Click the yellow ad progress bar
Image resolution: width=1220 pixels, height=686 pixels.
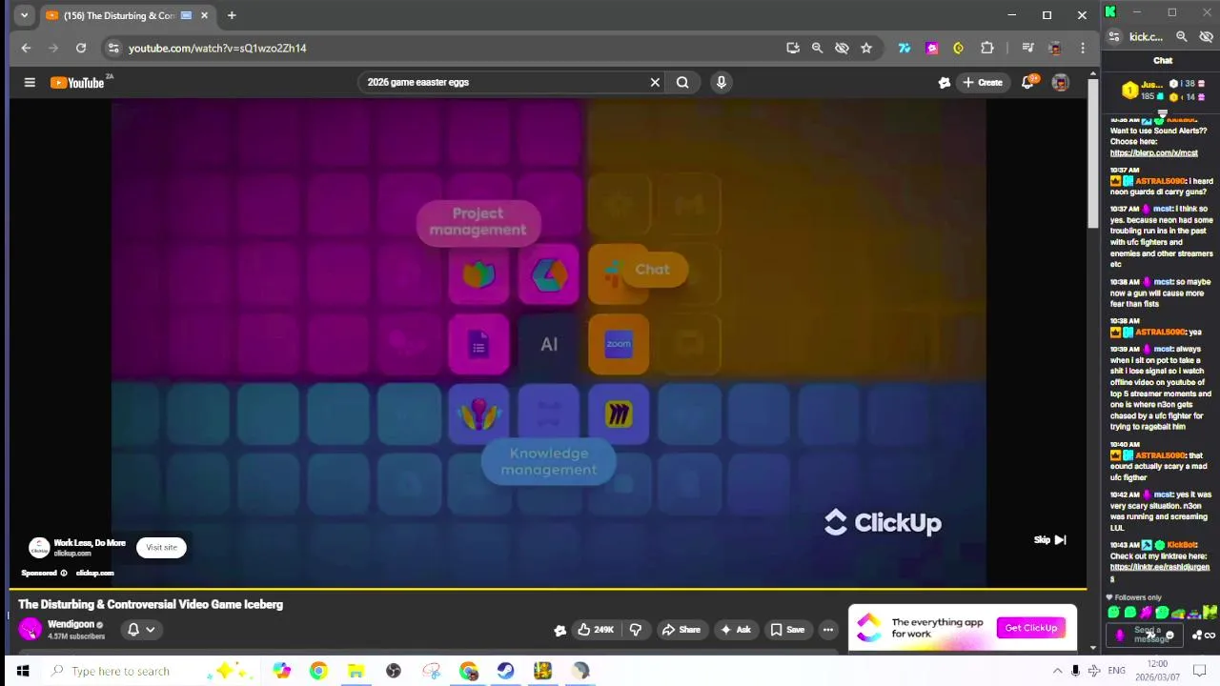(548, 590)
